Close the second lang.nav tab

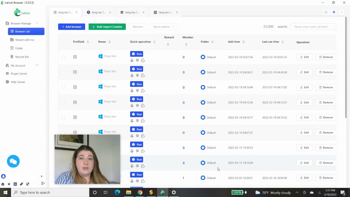[110, 12]
